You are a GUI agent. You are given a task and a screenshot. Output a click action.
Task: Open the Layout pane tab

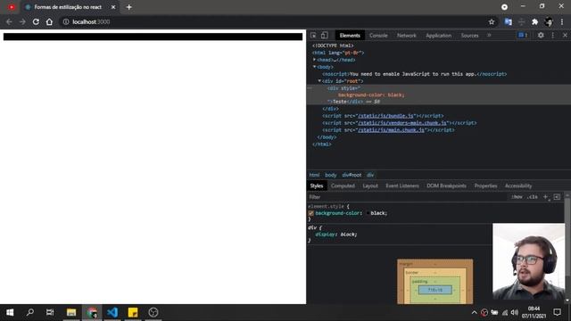370,185
